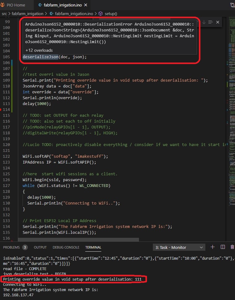Select the TERMINAL panel tab
The image size is (235, 300).
tap(93, 248)
